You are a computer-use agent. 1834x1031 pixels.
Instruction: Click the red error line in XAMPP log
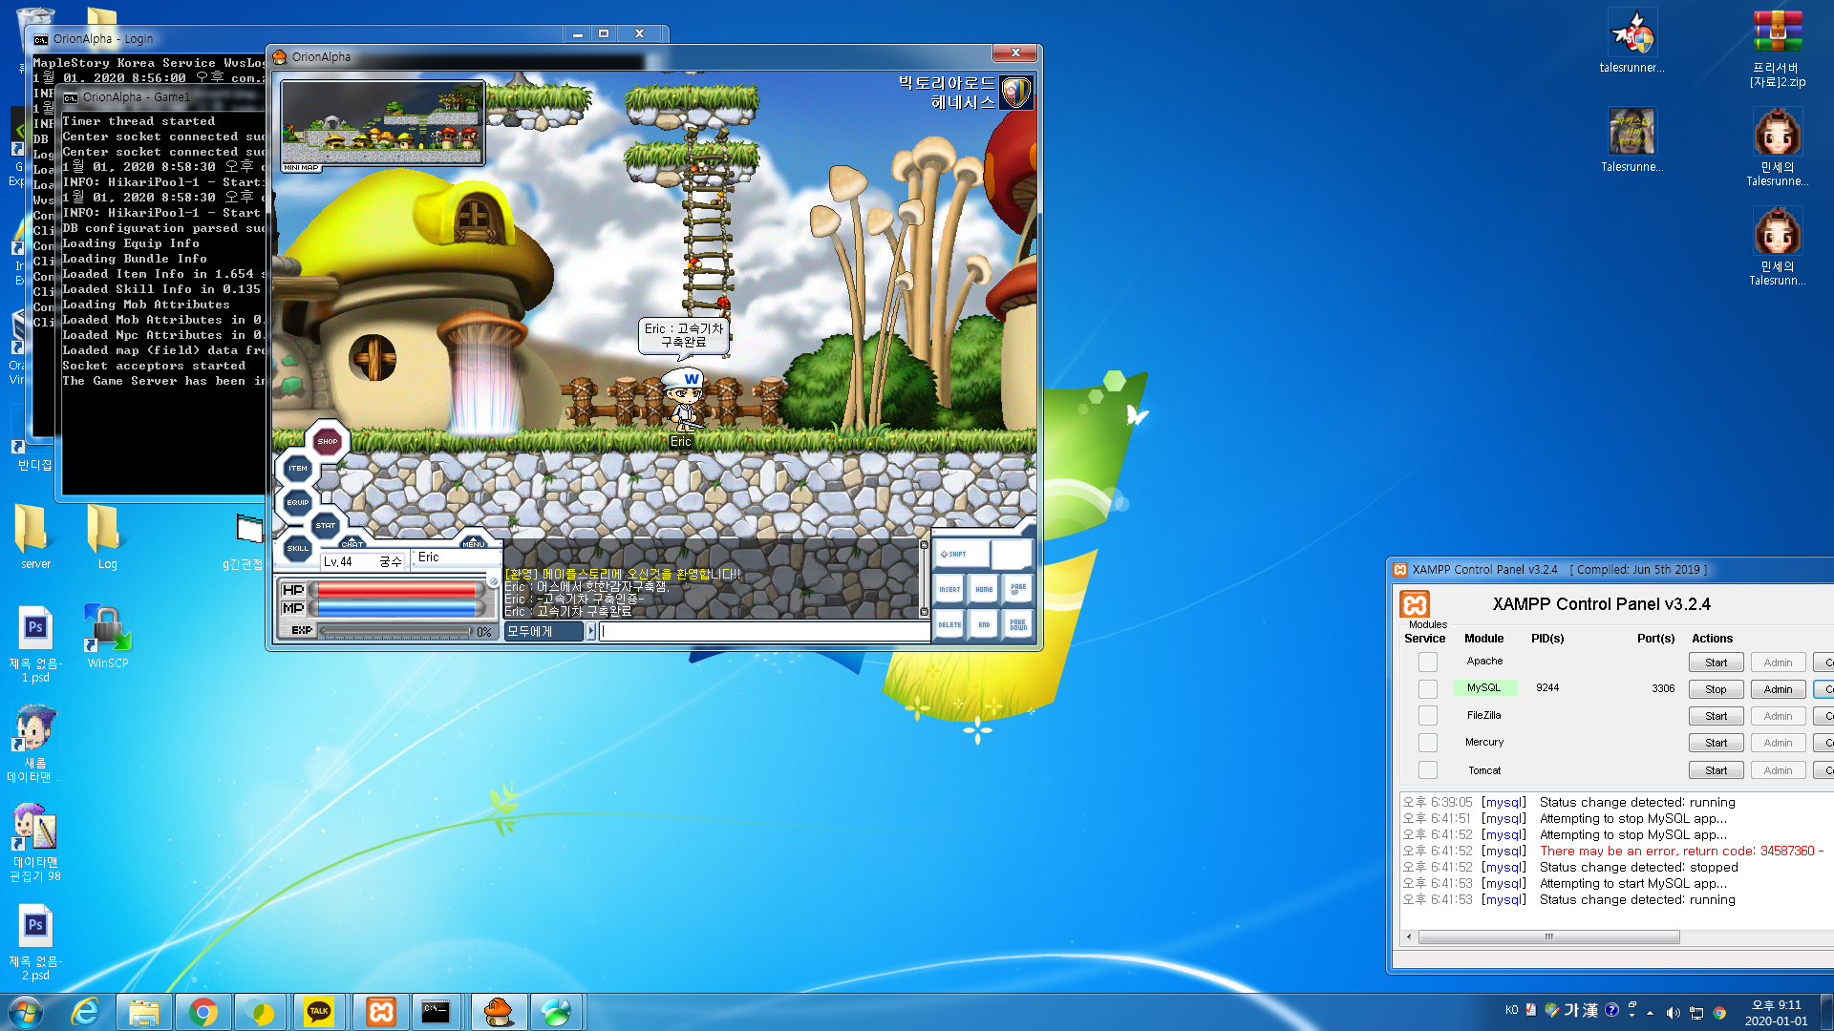pos(1681,851)
